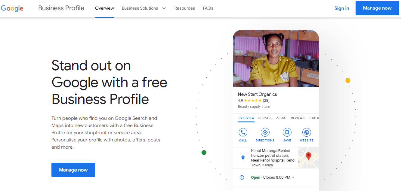
Task: Switch to the UPDATES tab
Action: click(x=265, y=118)
